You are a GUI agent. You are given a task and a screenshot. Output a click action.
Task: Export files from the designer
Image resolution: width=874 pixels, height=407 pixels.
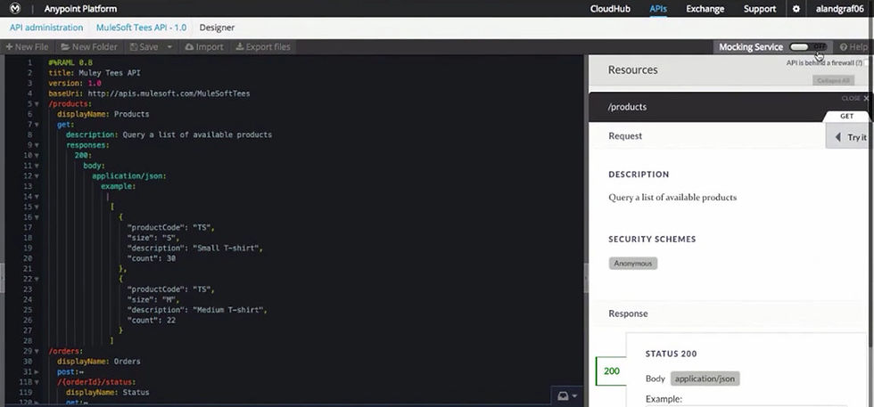pos(262,47)
